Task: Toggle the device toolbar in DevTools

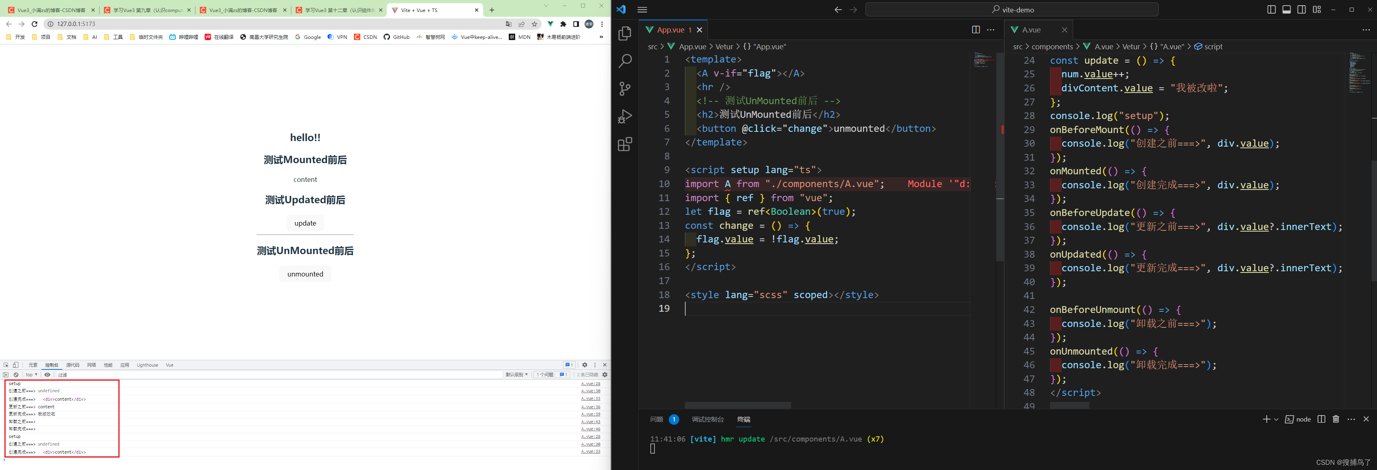Action: (x=16, y=365)
